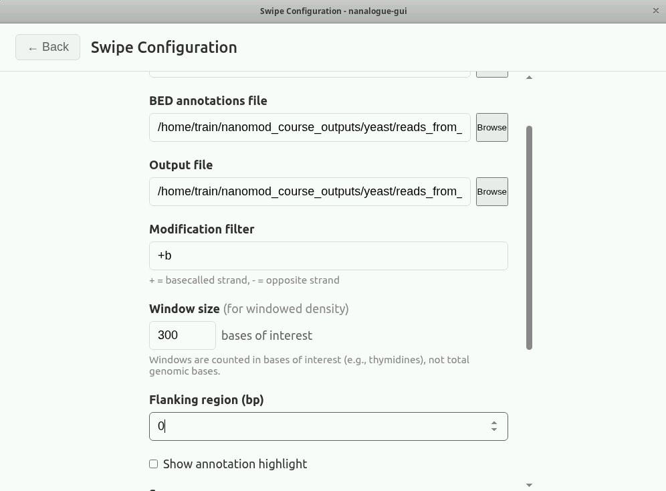Select the Output file path text
Image resolution: width=666 pixels, height=491 pixels.
(310, 191)
